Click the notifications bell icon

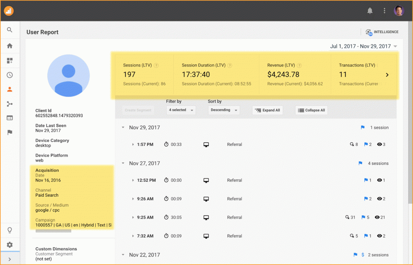pyautogui.click(x=370, y=11)
